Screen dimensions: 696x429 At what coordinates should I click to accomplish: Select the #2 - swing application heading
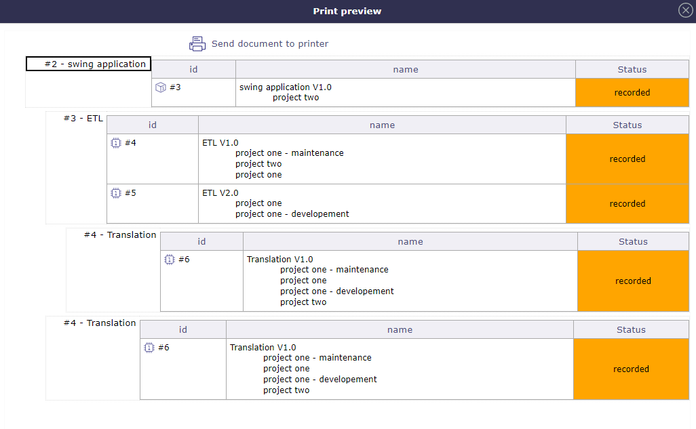[x=88, y=63]
